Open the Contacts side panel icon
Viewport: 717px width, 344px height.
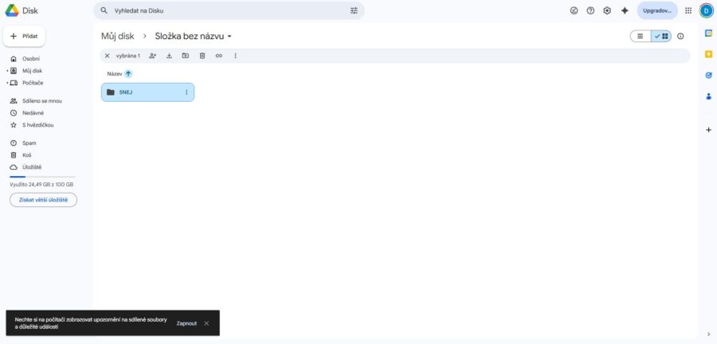click(709, 96)
